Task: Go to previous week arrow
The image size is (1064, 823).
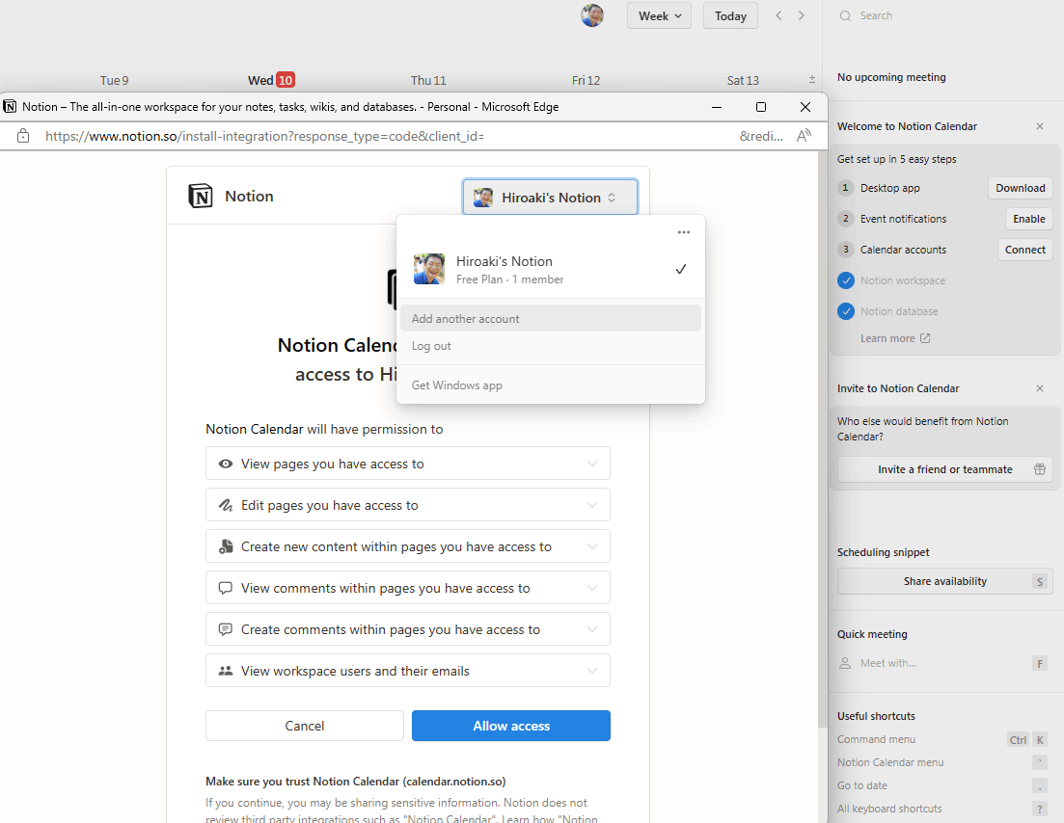Action: pyautogui.click(x=778, y=15)
